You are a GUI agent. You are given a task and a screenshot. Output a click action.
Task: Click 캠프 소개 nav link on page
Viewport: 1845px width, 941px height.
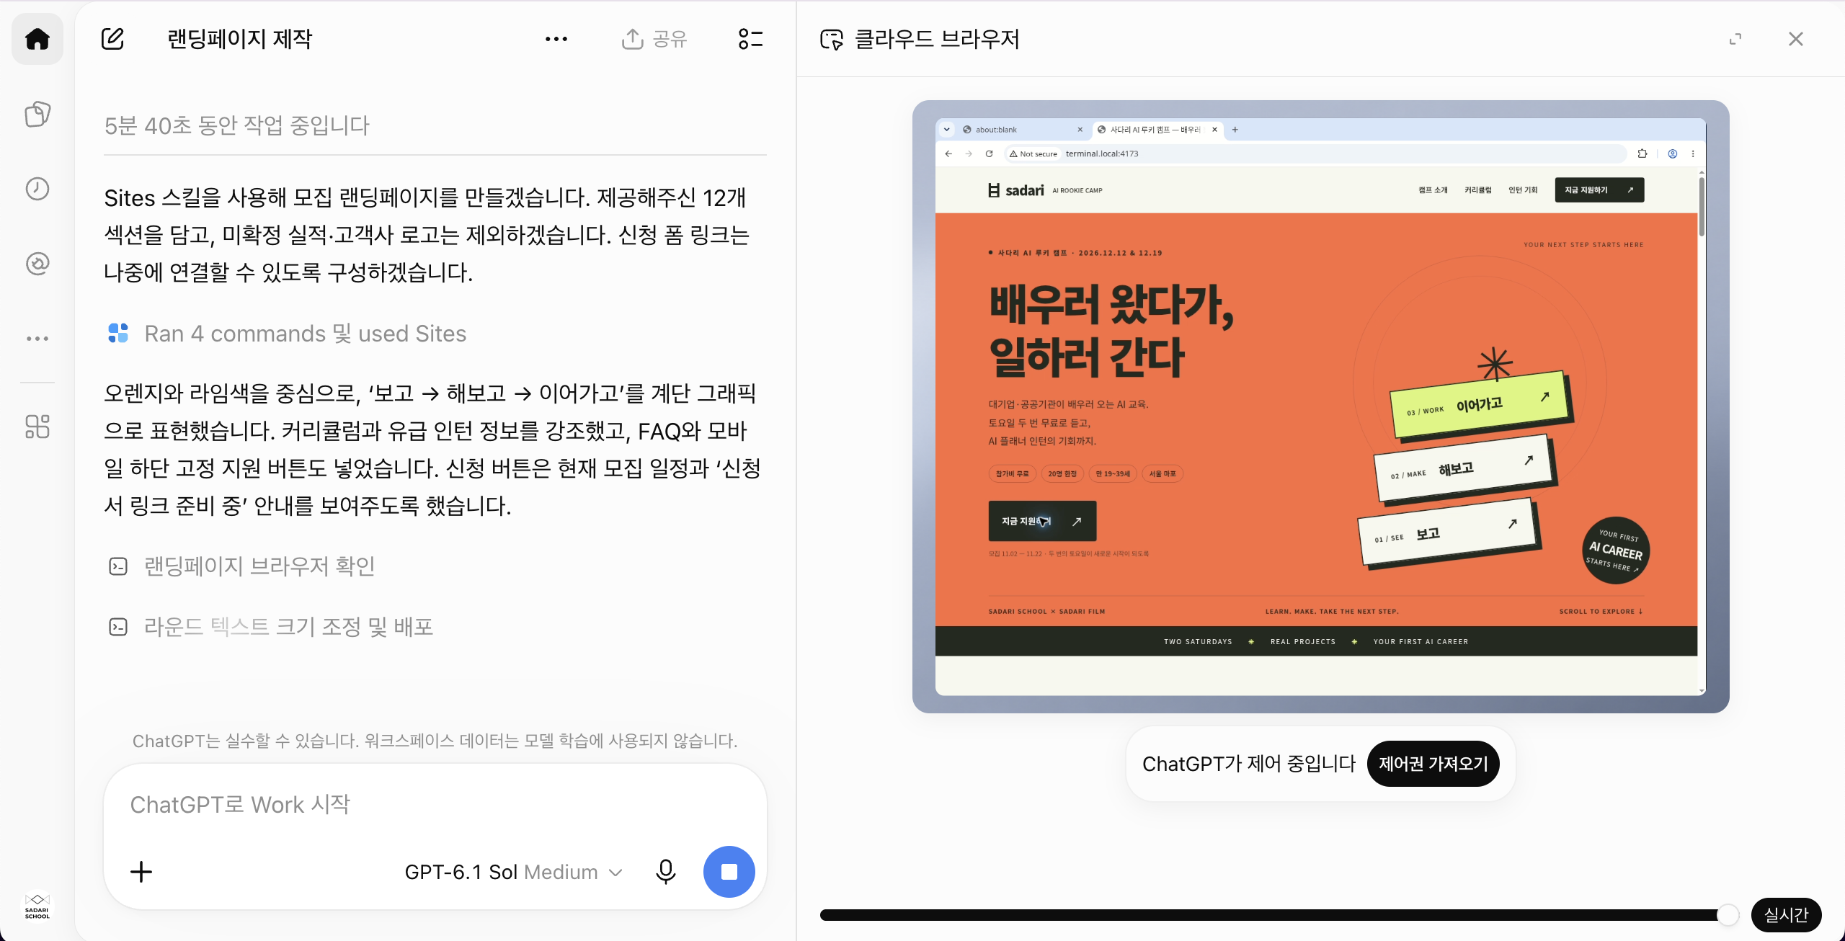click(x=1433, y=190)
